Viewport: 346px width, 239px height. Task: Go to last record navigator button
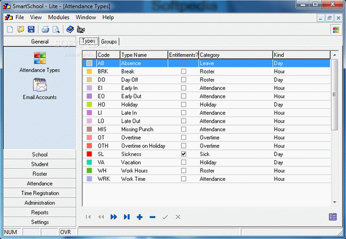pyautogui.click(x=127, y=217)
